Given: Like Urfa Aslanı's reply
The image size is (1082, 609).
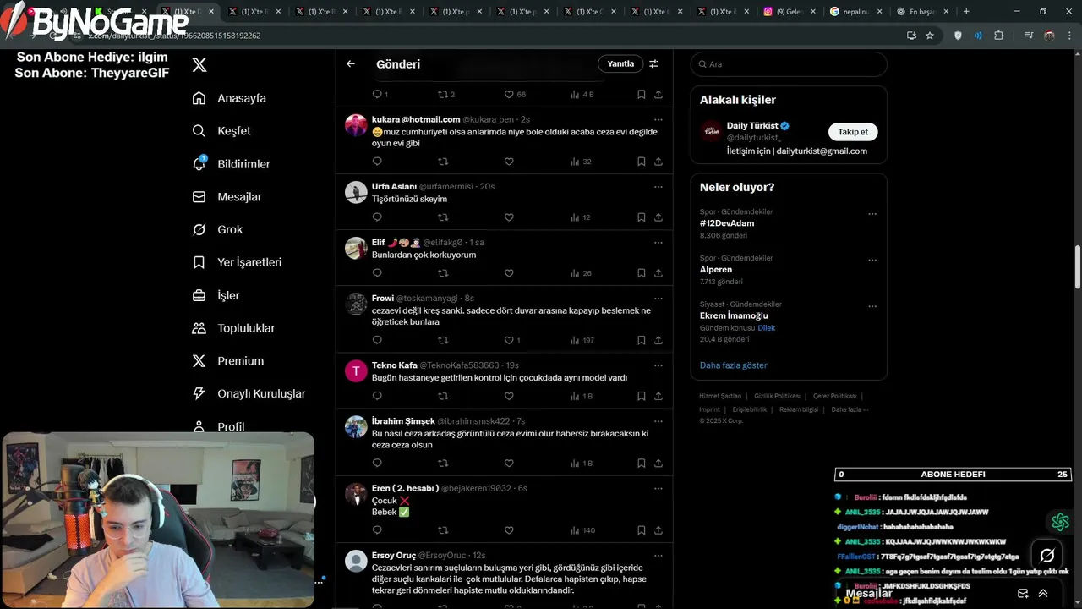Looking at the screenshot, I should tap(509, 217).
